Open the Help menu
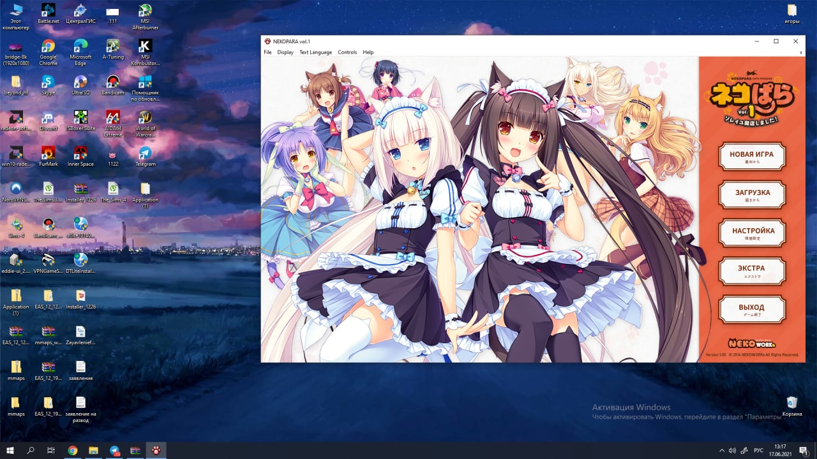Viewport: 817px width, 459px height. [368, 52]
